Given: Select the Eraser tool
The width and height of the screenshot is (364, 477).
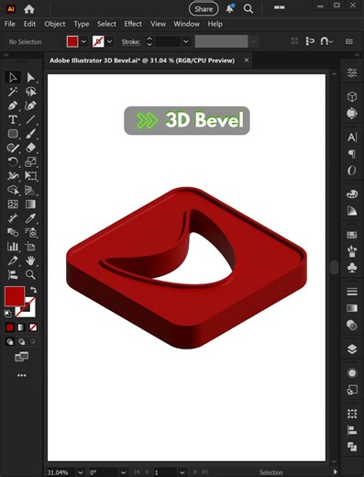Looking at the screenshot, I should (30, 148).
